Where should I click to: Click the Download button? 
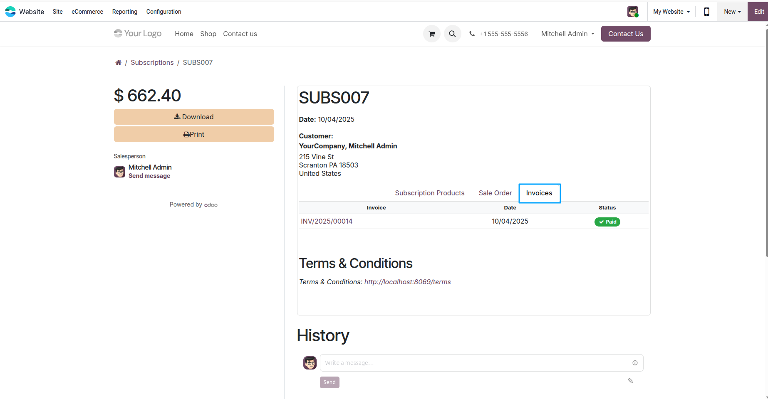pos(194,117)
